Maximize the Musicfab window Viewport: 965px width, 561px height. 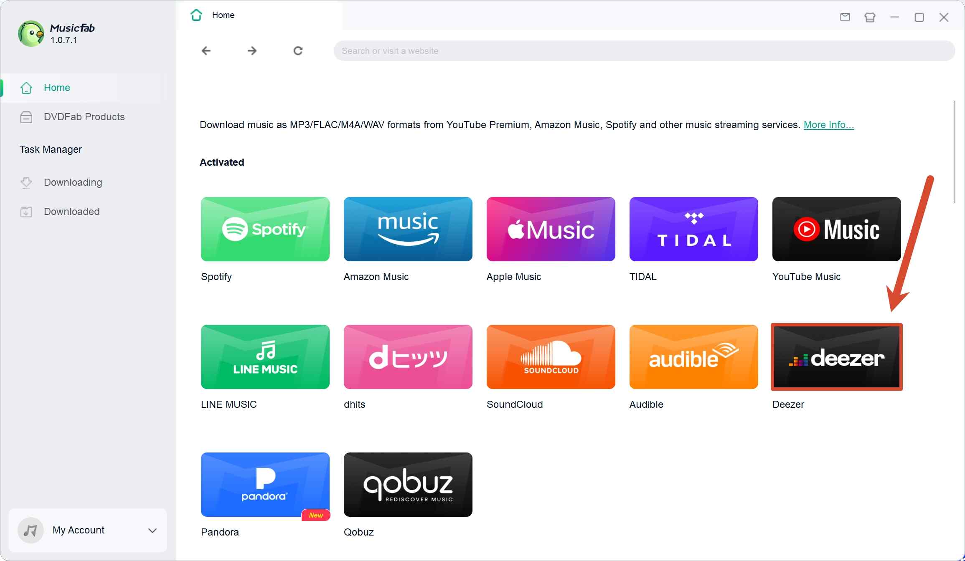click(919, 17)
